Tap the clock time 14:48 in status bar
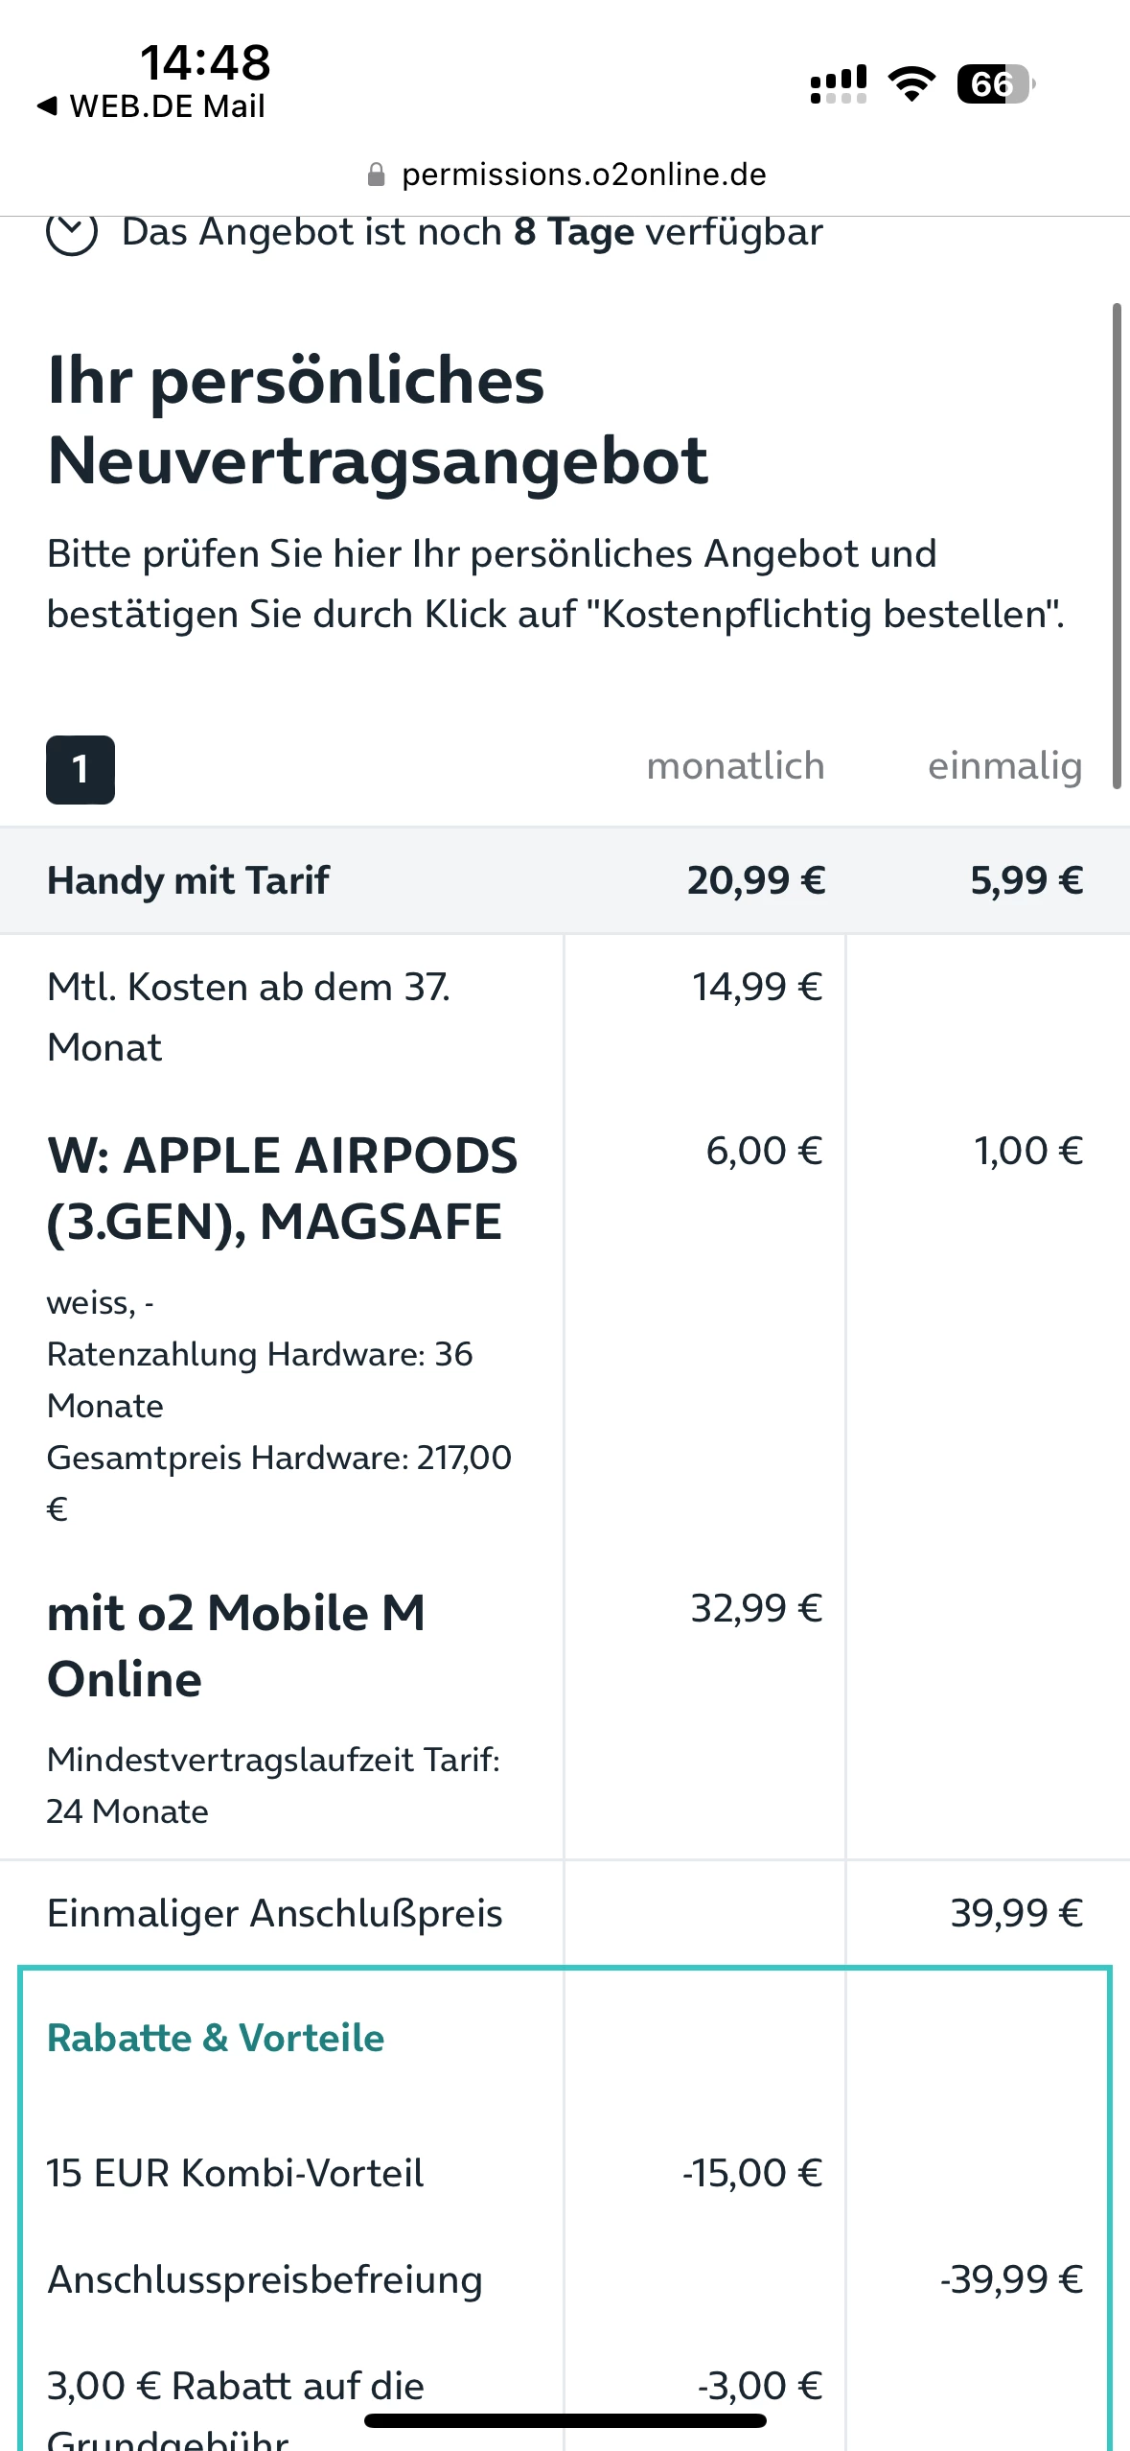 [205, 63]
